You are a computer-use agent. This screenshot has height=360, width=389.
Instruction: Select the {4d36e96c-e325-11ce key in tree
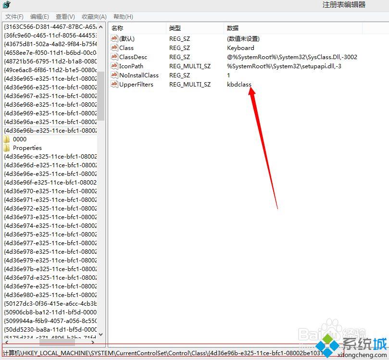(50, 157)
